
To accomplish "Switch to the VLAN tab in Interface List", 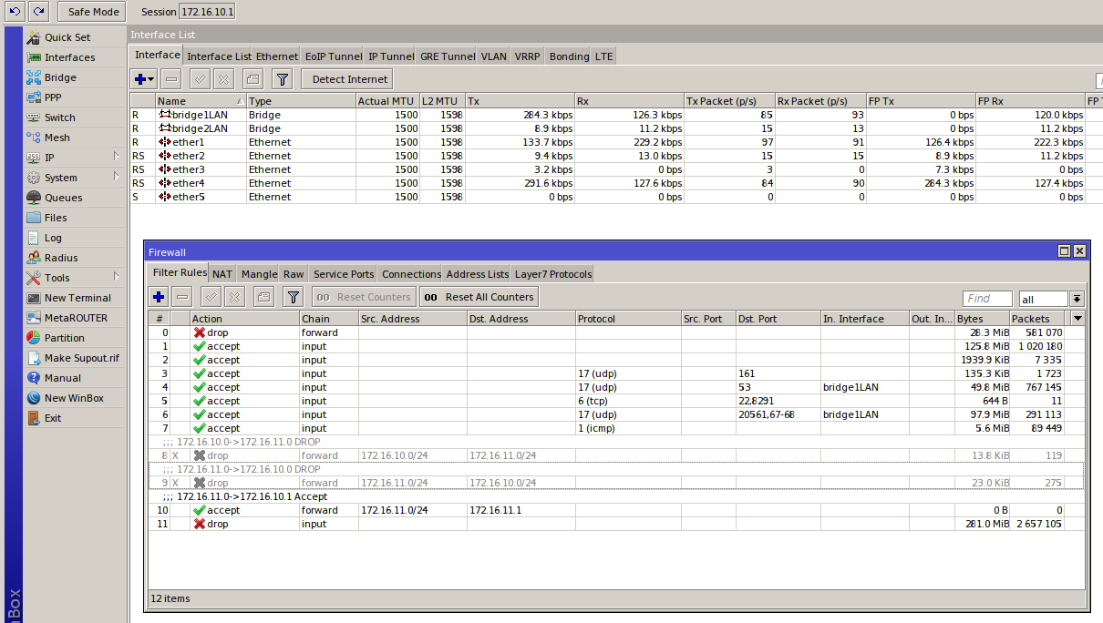I will (493, 56).
